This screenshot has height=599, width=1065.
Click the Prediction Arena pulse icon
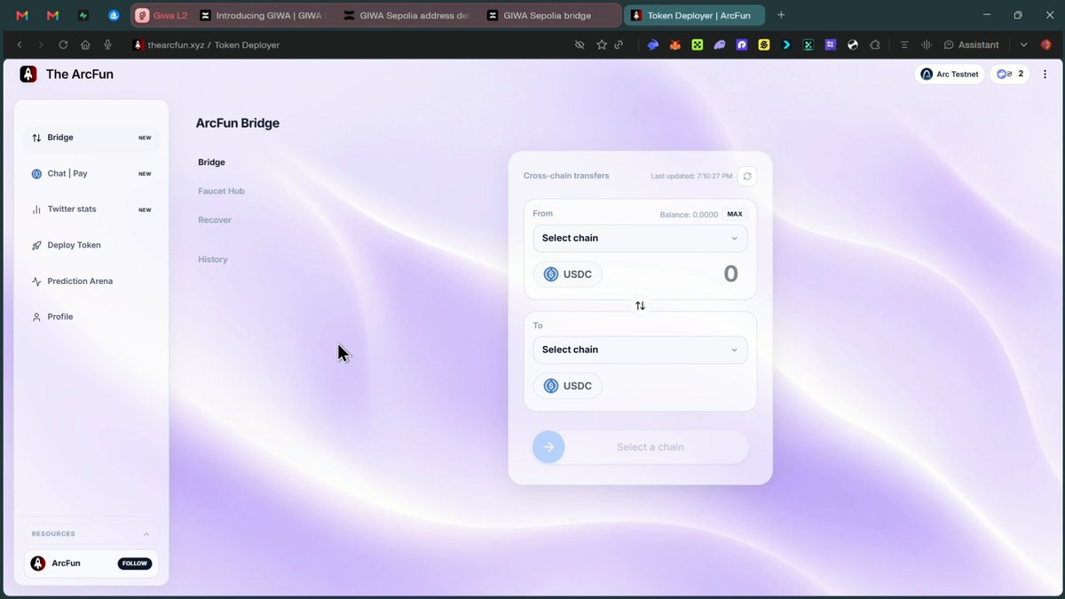[36, 281]
